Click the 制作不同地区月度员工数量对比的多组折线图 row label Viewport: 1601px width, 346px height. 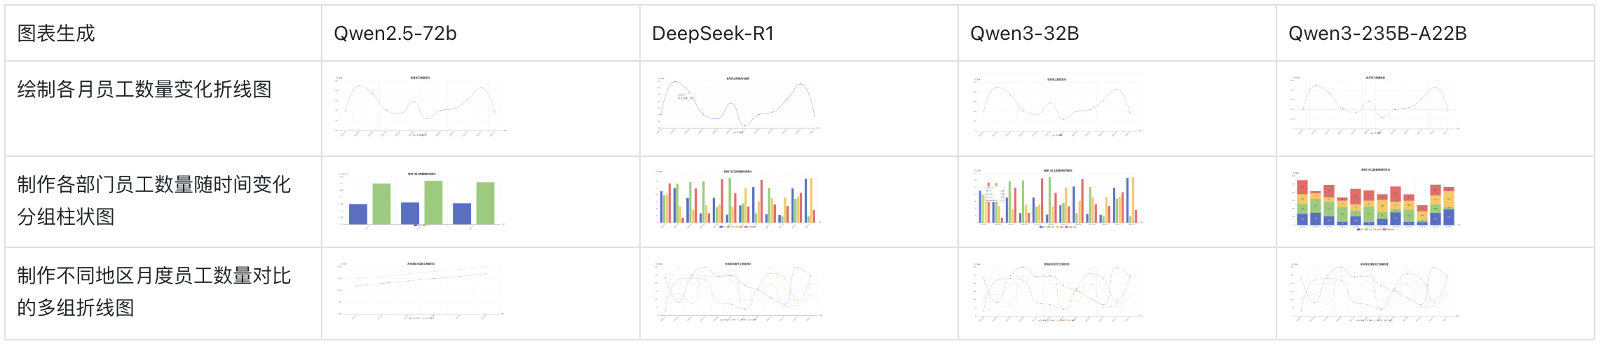coord(154,291)
